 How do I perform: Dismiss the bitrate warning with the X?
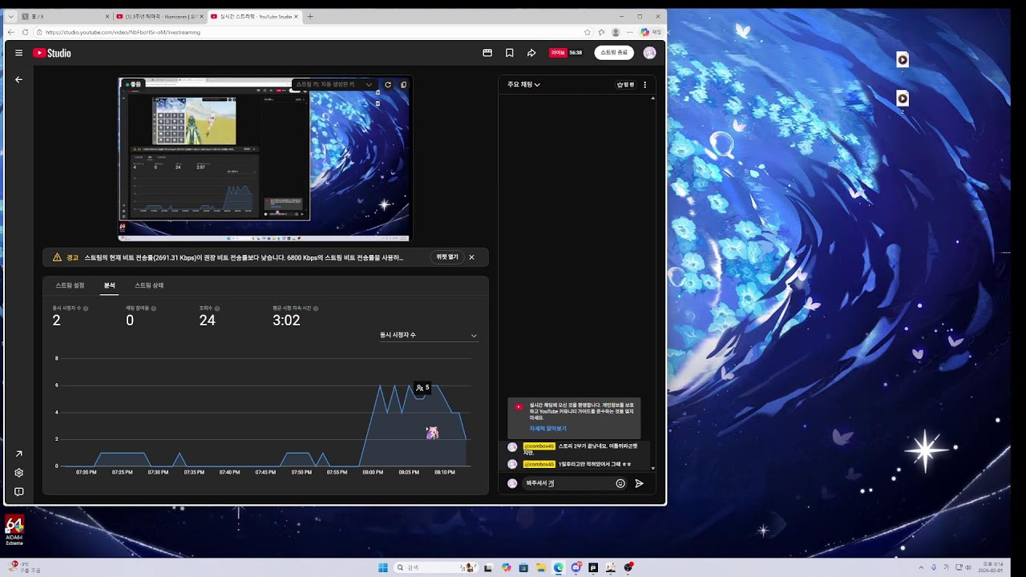[x=471, y=257]
